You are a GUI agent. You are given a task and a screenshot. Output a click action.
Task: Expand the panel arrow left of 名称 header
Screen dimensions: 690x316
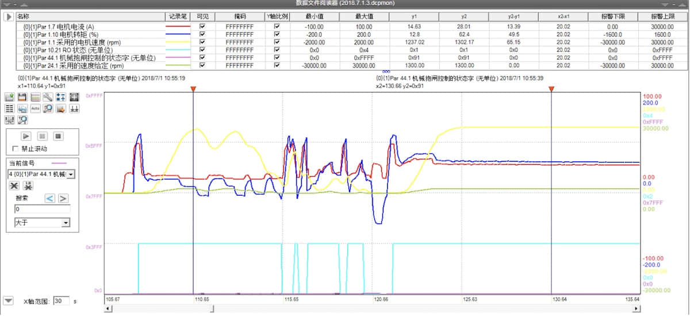[x=8, y=17]
